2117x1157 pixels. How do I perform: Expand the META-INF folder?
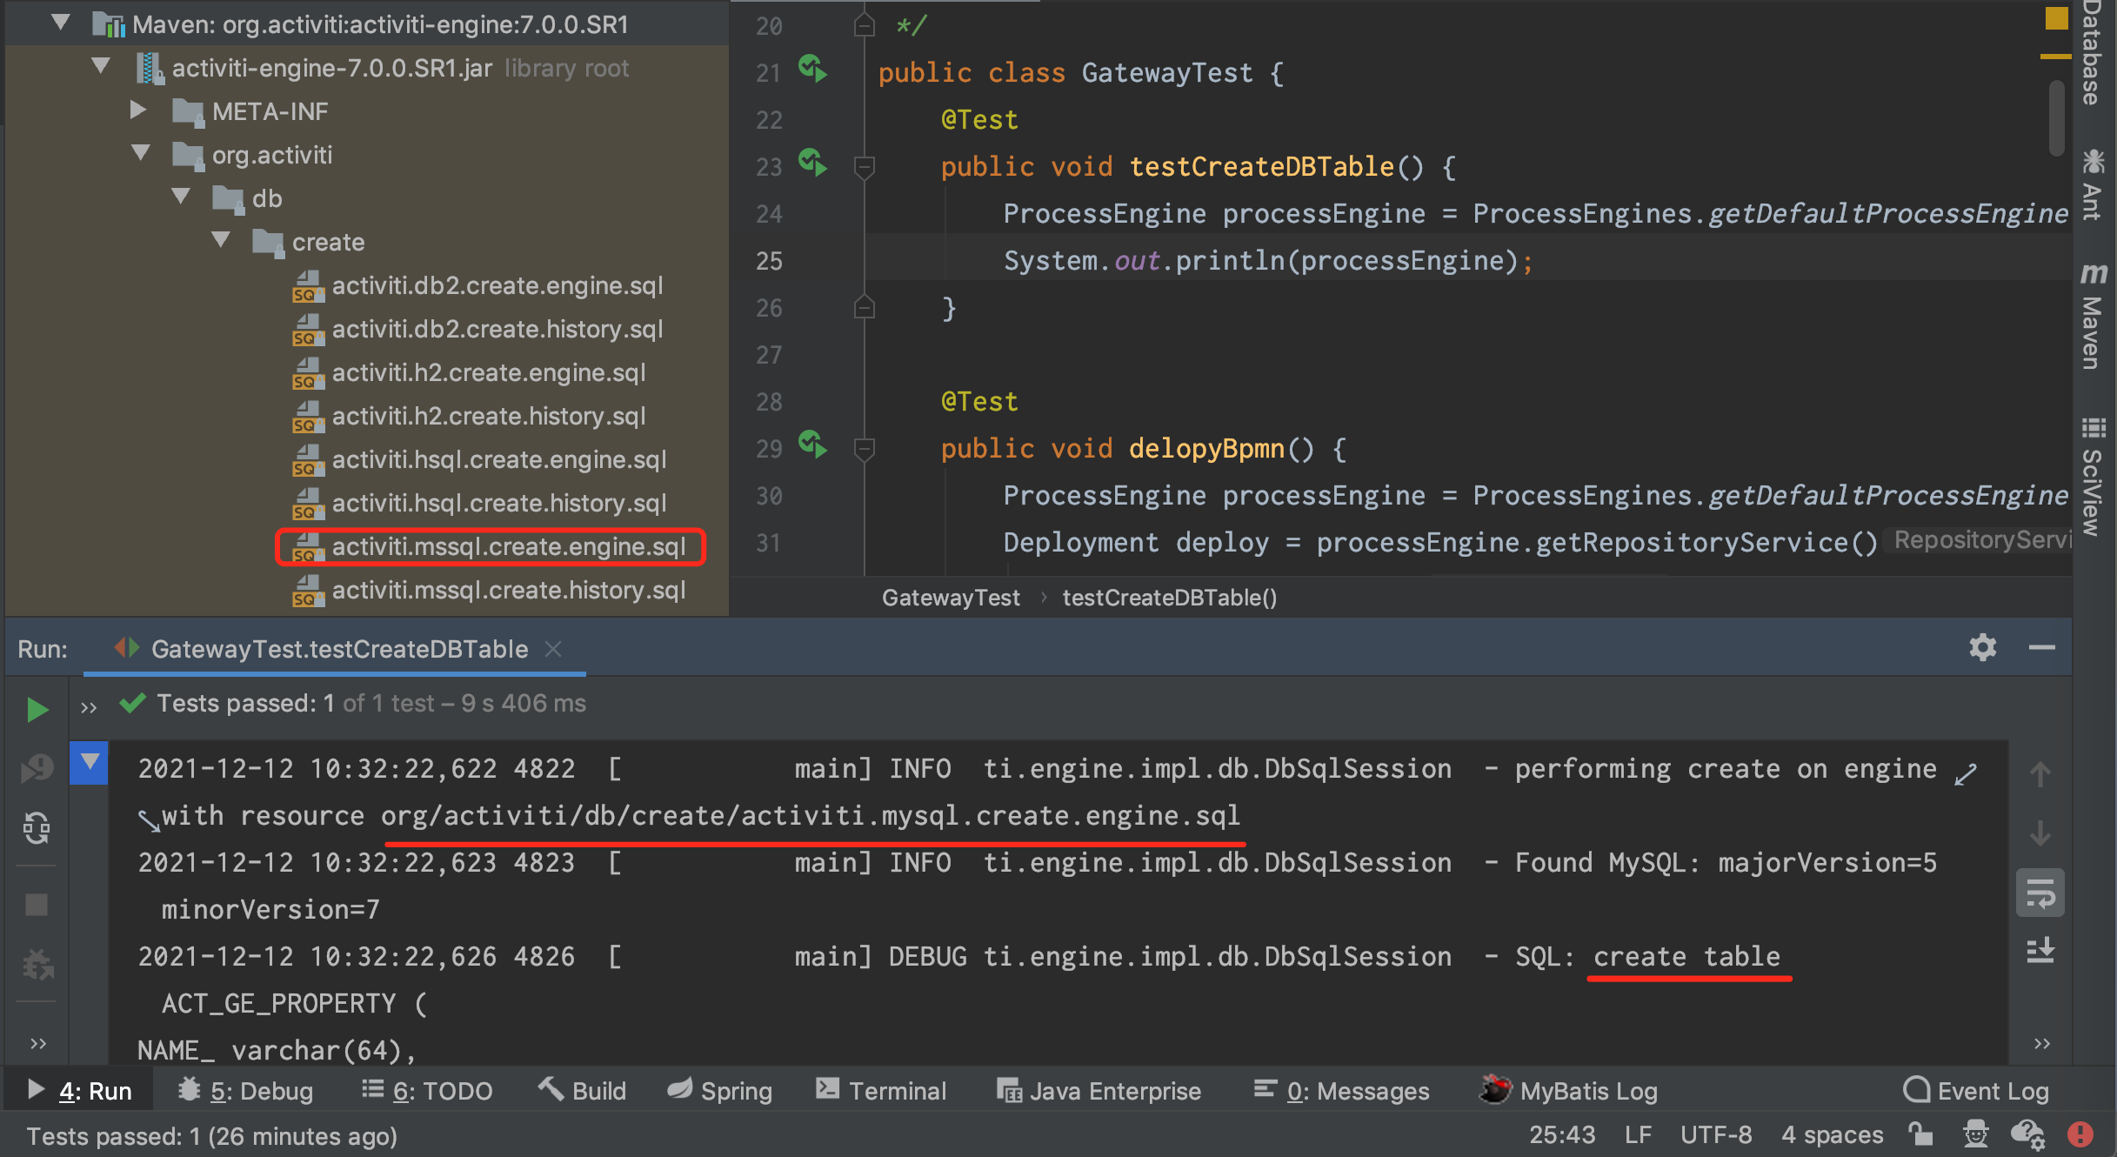pos(137,110)
